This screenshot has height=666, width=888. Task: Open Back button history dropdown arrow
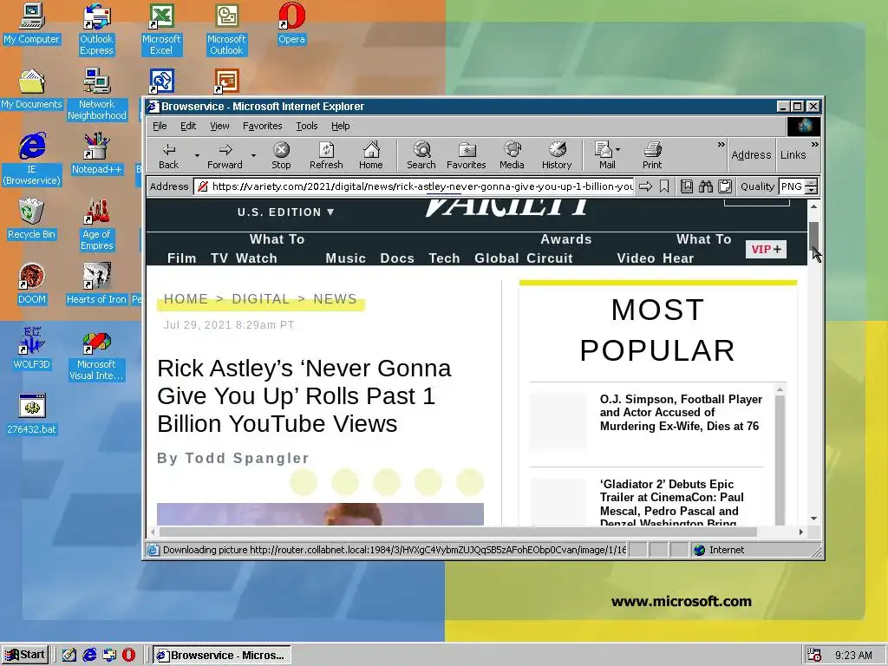click(x=197, y=156)
